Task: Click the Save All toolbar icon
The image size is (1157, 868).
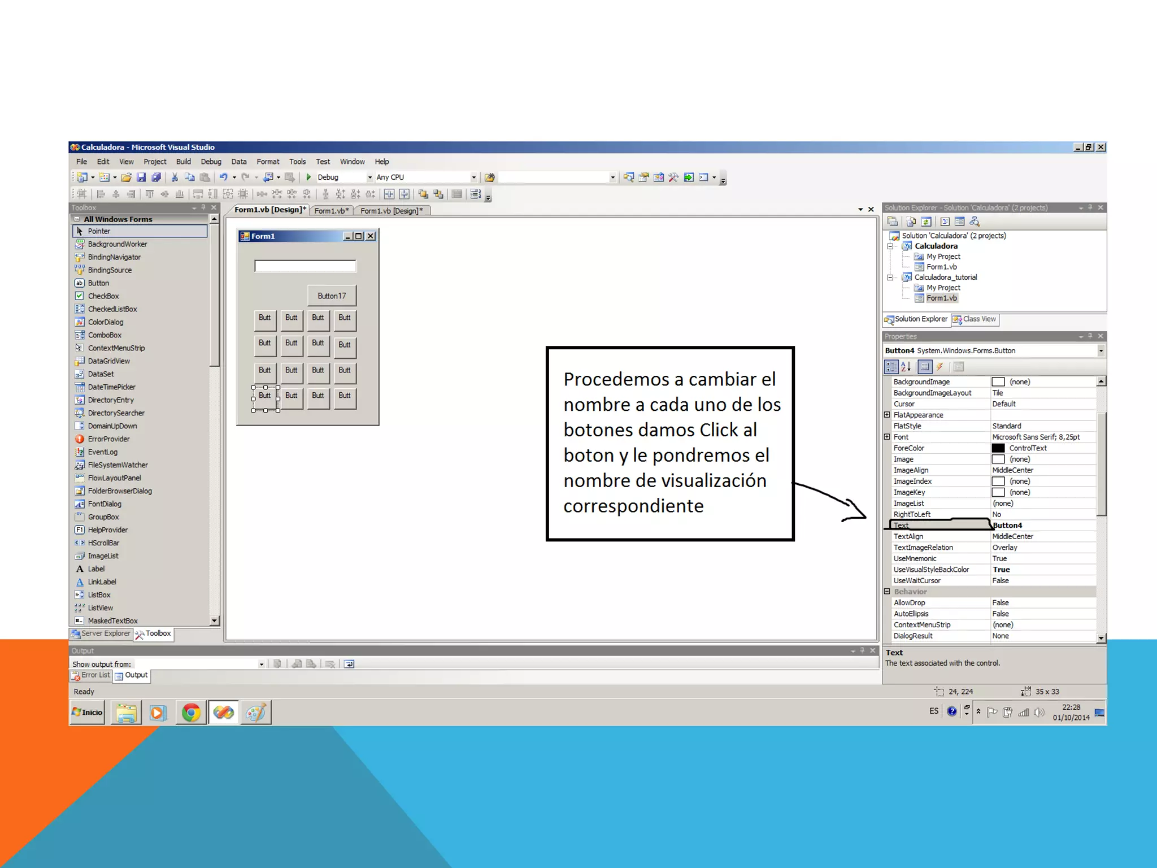Action: pyautogui.click(x=156, y=177)
